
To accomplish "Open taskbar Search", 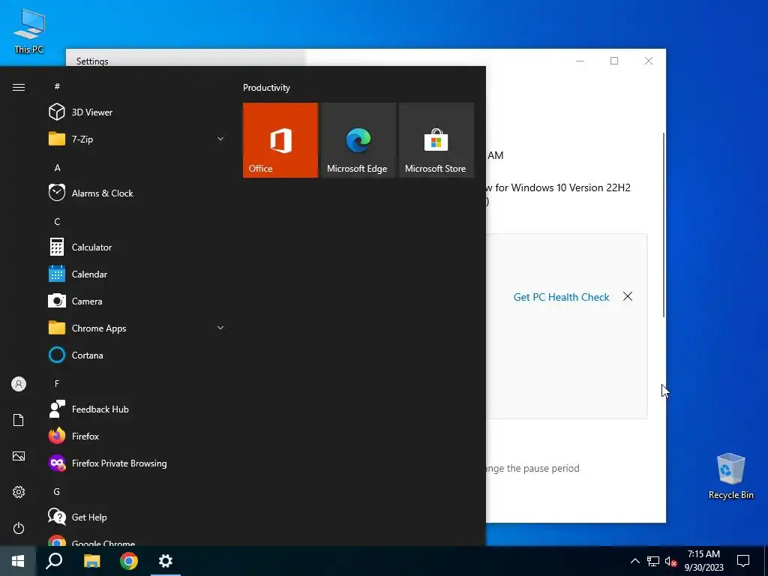I will [54, 561].
